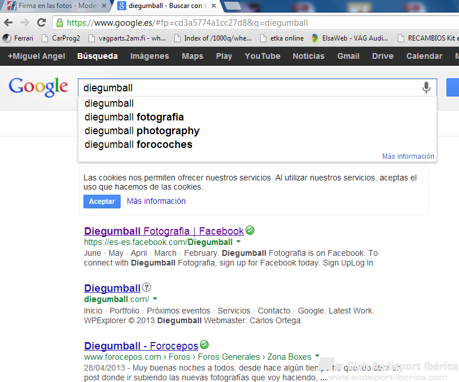Click the www.forocepos.com breadcrumb URL

coord(122,357)
